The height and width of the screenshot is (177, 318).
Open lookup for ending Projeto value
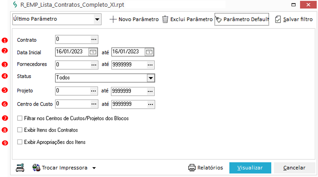[150, 91]
